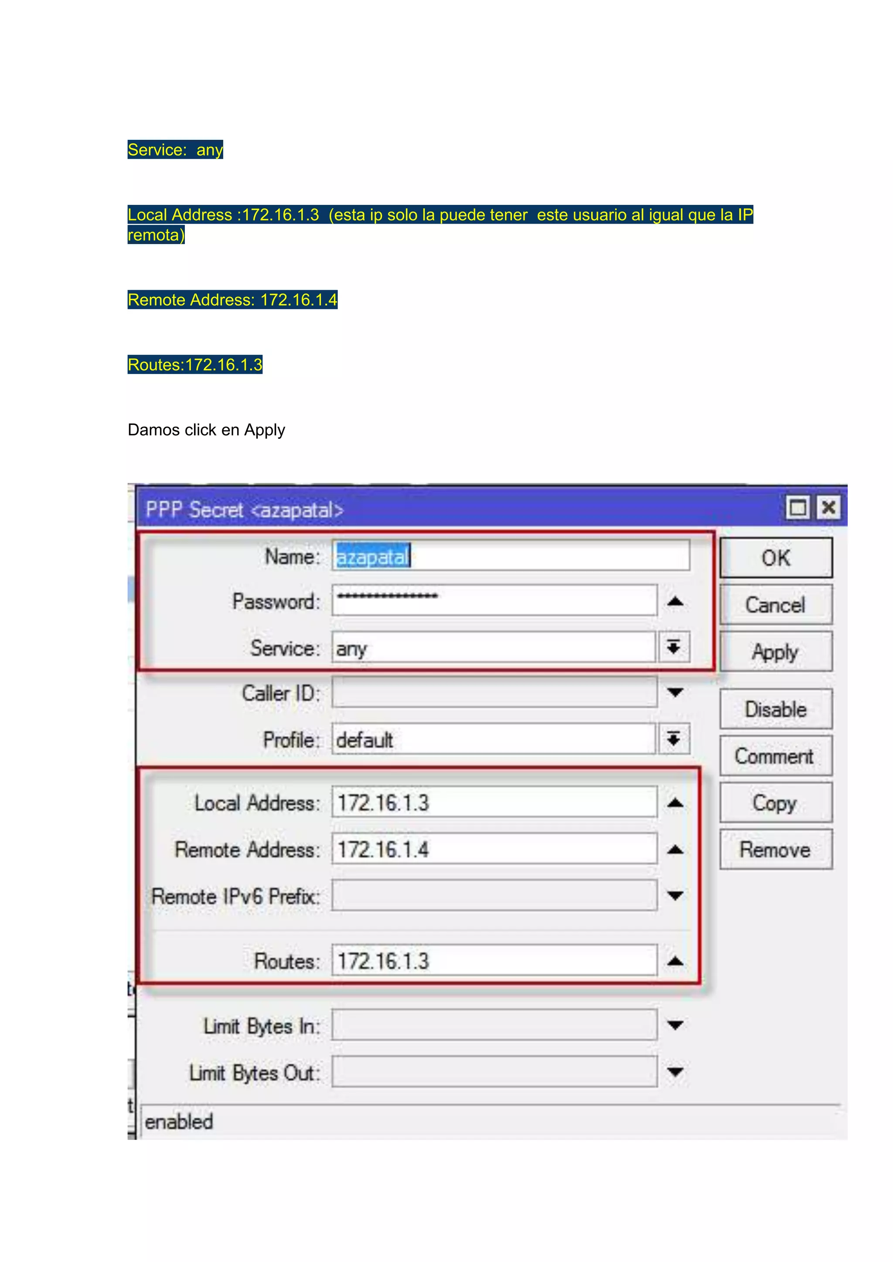Collapse the Password field with its up arrow

click(675, 601)
